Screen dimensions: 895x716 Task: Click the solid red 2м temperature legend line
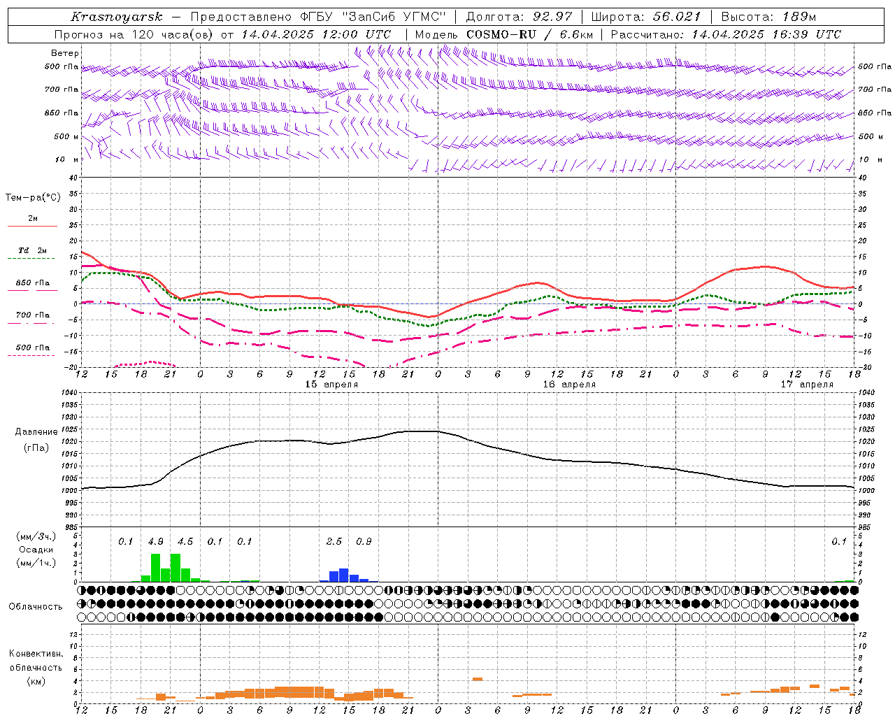coord(32,227)
